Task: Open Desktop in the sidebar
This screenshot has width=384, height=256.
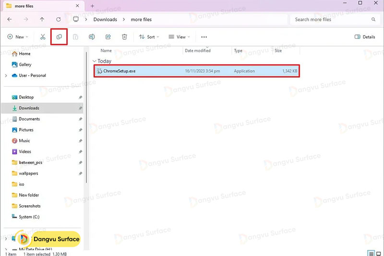Action: point(26,97)
